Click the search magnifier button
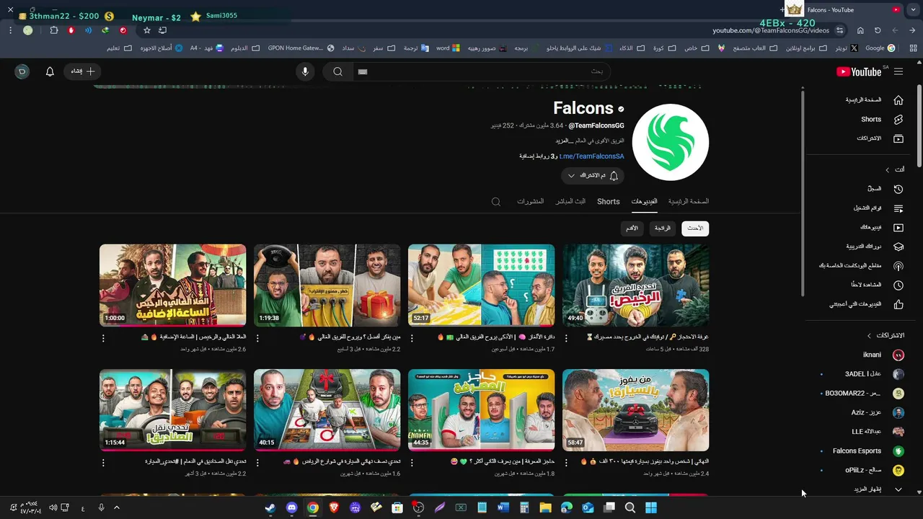 [337, 71]
